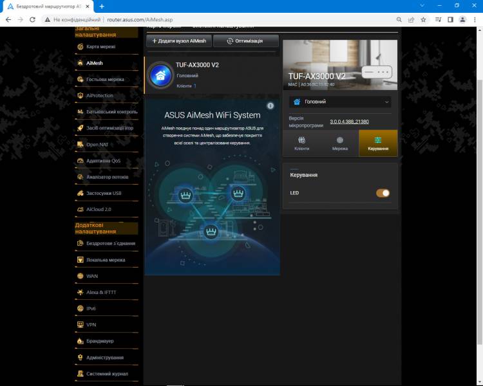Click the browser bookmark star icon
Viewport: 483px width, 386px height.
click(x=423, y=20)
